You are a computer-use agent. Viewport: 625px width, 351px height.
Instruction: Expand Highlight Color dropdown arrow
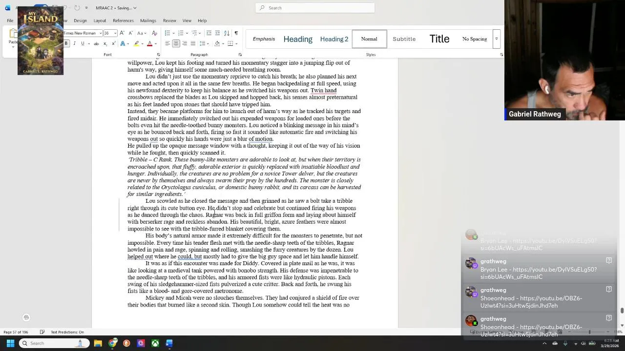(143, 43)
